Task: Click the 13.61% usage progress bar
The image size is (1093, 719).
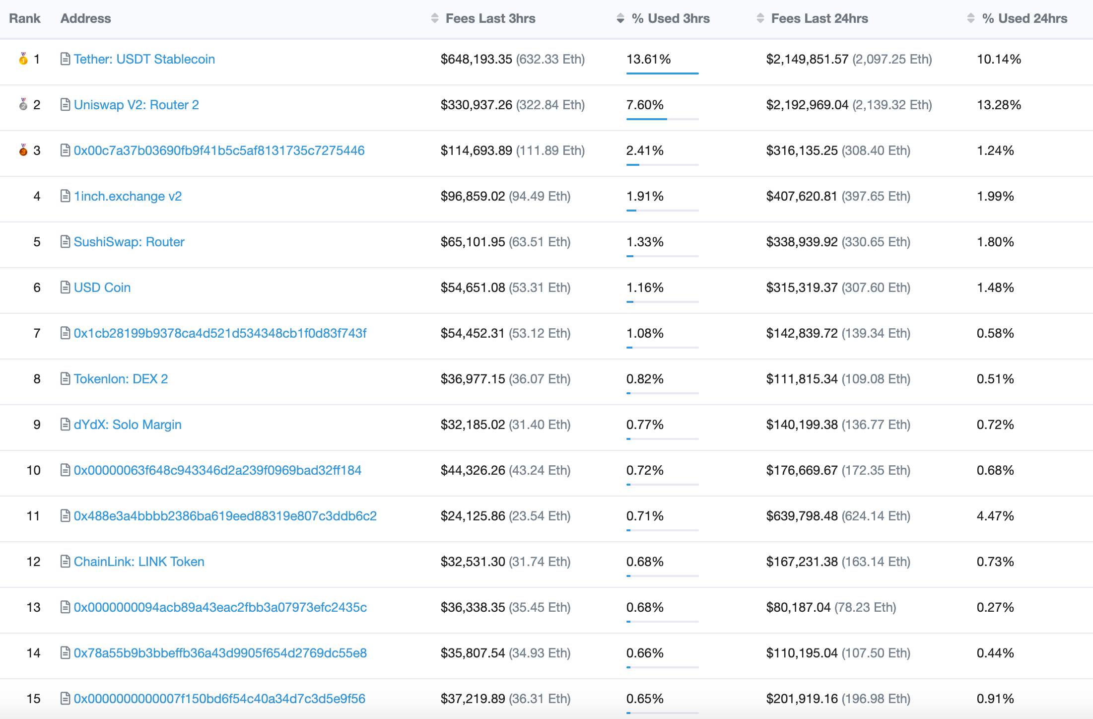Action: coord(663,73)
